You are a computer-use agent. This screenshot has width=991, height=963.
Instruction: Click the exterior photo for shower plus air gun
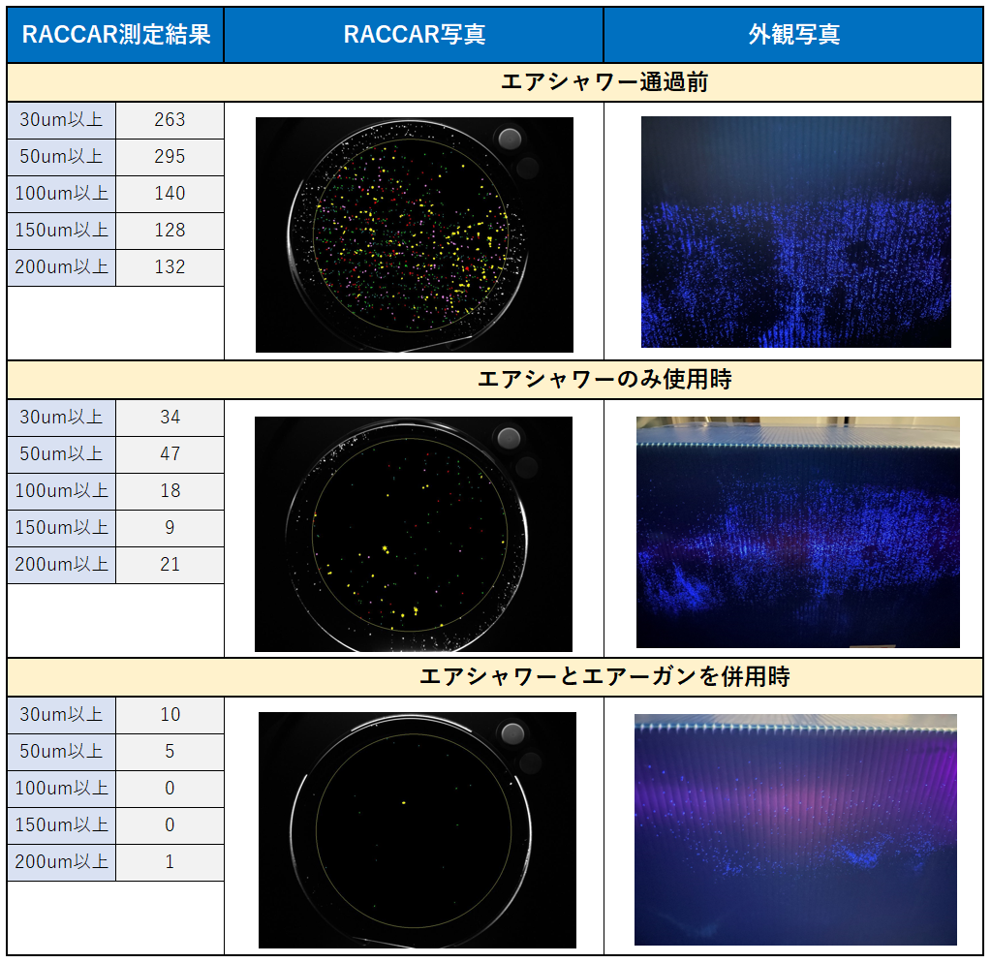pyautogui.click(x=795, y=829)
